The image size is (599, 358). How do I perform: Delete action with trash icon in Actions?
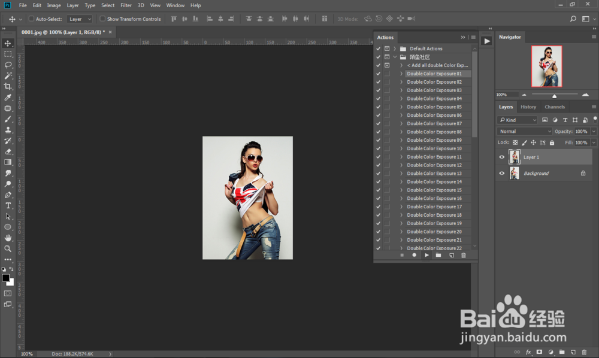pyautogui.click(x=464, y=255)
